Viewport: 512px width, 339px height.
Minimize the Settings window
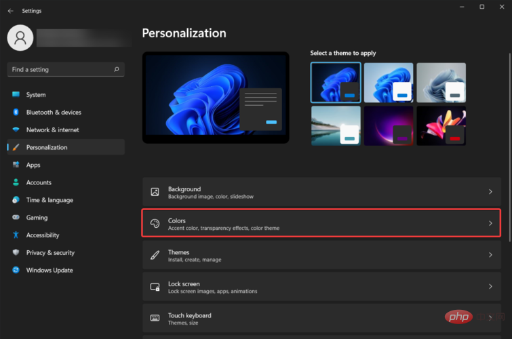point(462,7)
